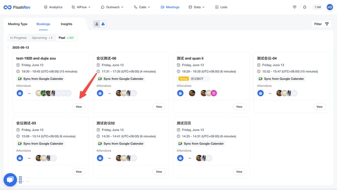
Task: View the 测试会议02 meeting
Action: tap(159, 171)
